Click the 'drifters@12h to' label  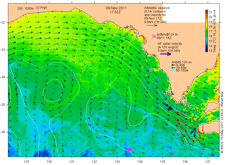pos(167,34)
